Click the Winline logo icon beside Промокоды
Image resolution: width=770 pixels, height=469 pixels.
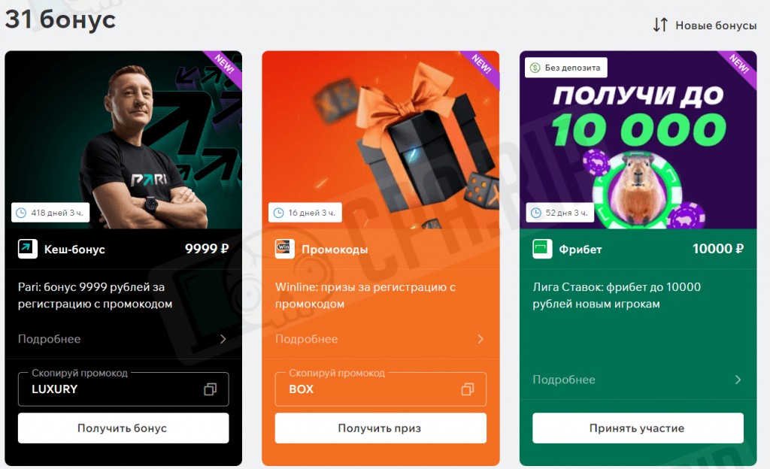click(285, 249)
